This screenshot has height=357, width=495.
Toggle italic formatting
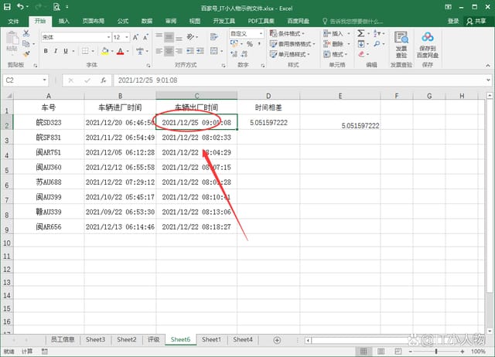56,51
